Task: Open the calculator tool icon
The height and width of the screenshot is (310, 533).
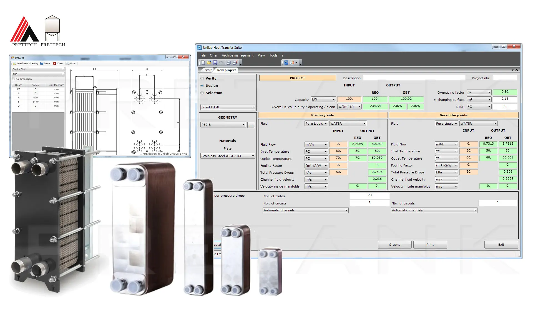Action: (x=286, y=63)
